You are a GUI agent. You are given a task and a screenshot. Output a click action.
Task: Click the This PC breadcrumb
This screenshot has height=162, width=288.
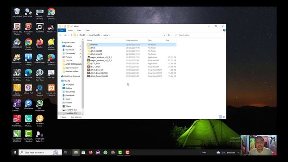coord(82,35)
